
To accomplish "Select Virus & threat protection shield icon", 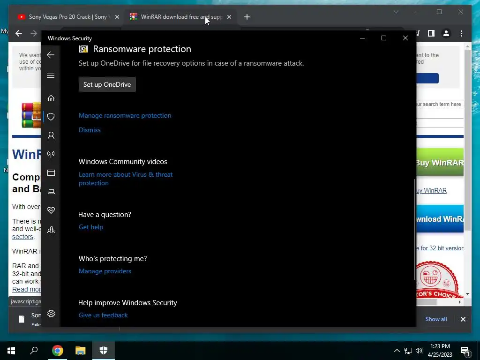I will 51,117.
